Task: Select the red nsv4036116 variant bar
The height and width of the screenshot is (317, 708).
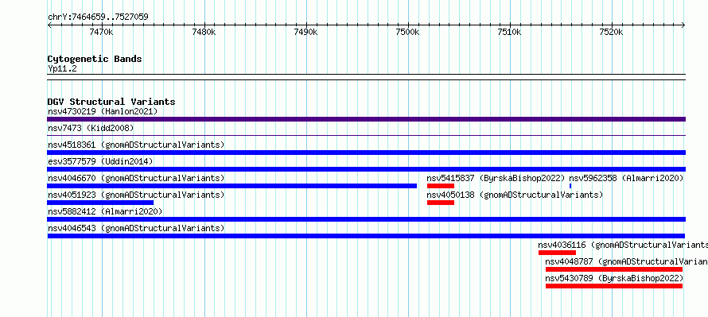Action: click(557, 253)
